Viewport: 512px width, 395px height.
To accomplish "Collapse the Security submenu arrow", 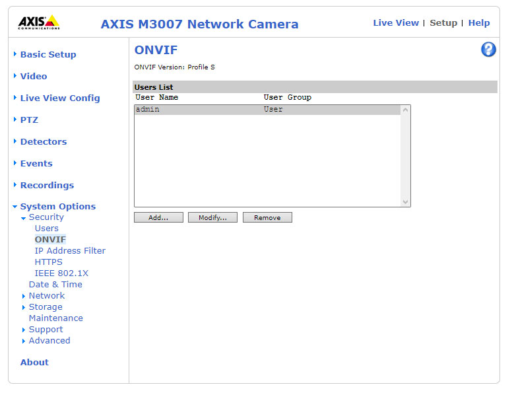I will click(x=24, y=218).
